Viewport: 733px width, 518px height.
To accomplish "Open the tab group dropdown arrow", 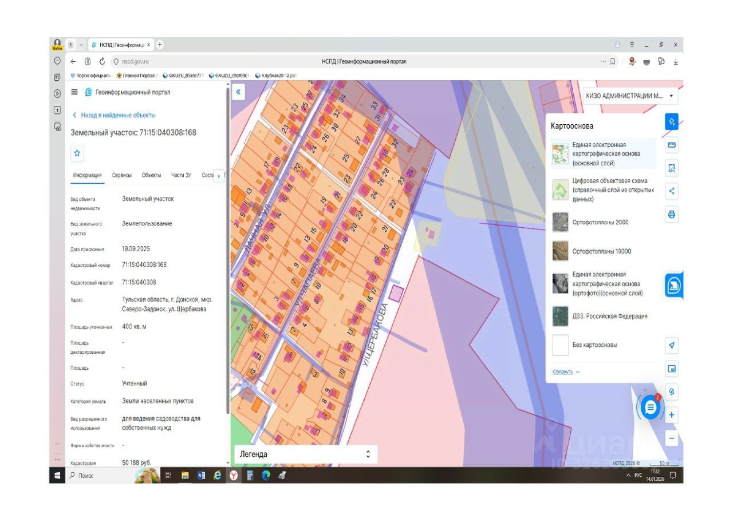I will click(81, 45).
